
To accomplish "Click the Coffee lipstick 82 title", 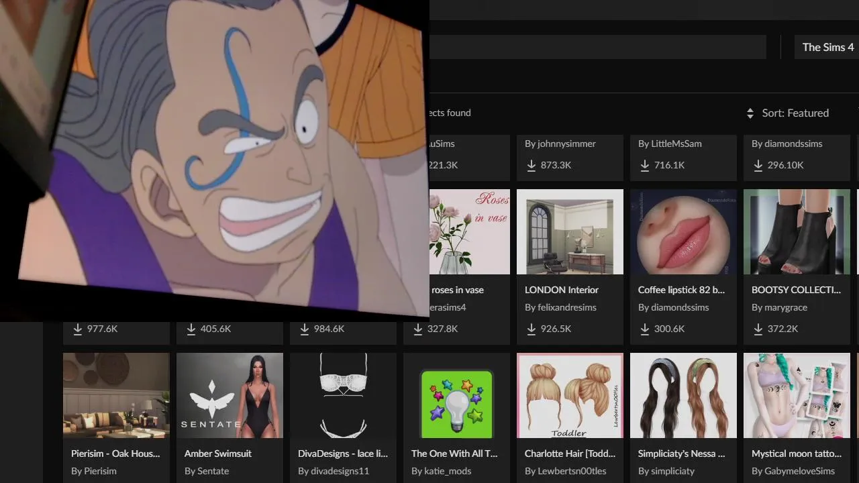I will click(681, 290).
